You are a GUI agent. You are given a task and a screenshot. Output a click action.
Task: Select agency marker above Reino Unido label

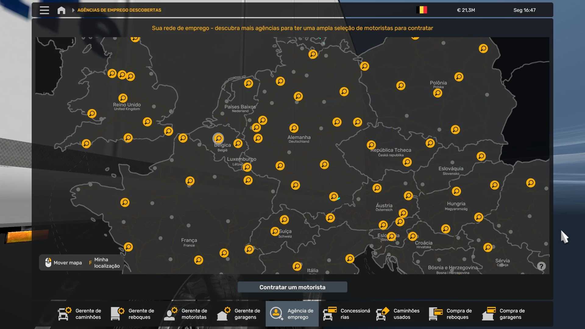pos(123,98)
